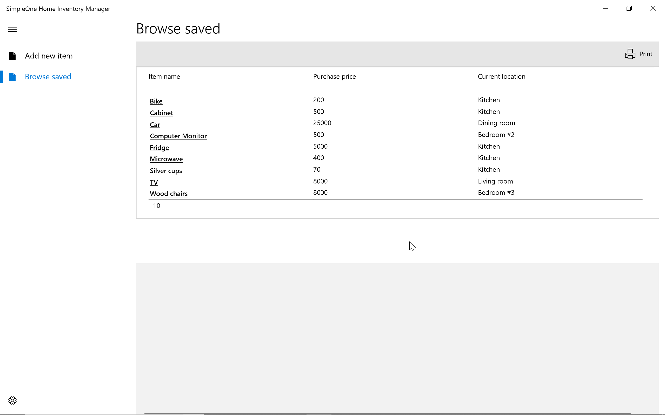Open the Cabinet item details
Viewport: 665px width, 415px height.
pos(161,113)
